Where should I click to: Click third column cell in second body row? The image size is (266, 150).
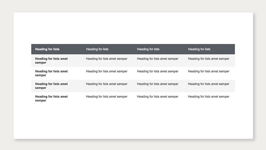(157, 72)
